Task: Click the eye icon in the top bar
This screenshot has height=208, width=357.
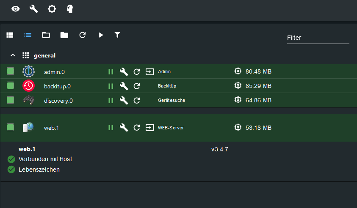Action: click(x=16, y=8)
